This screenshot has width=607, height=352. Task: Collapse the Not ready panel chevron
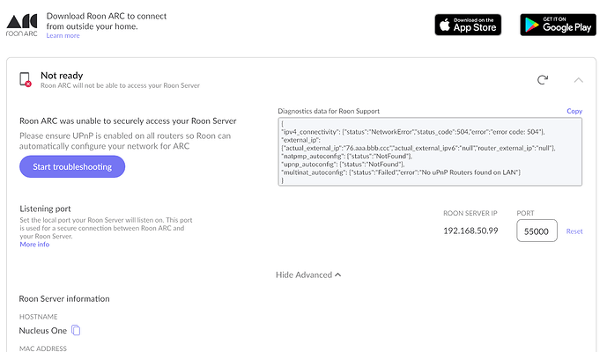point(578,80)
